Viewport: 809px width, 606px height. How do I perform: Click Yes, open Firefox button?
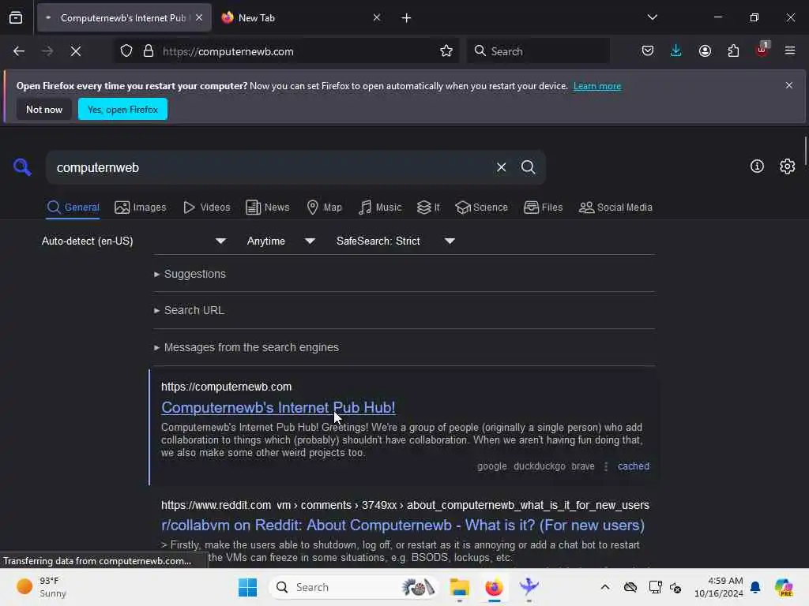122,109
